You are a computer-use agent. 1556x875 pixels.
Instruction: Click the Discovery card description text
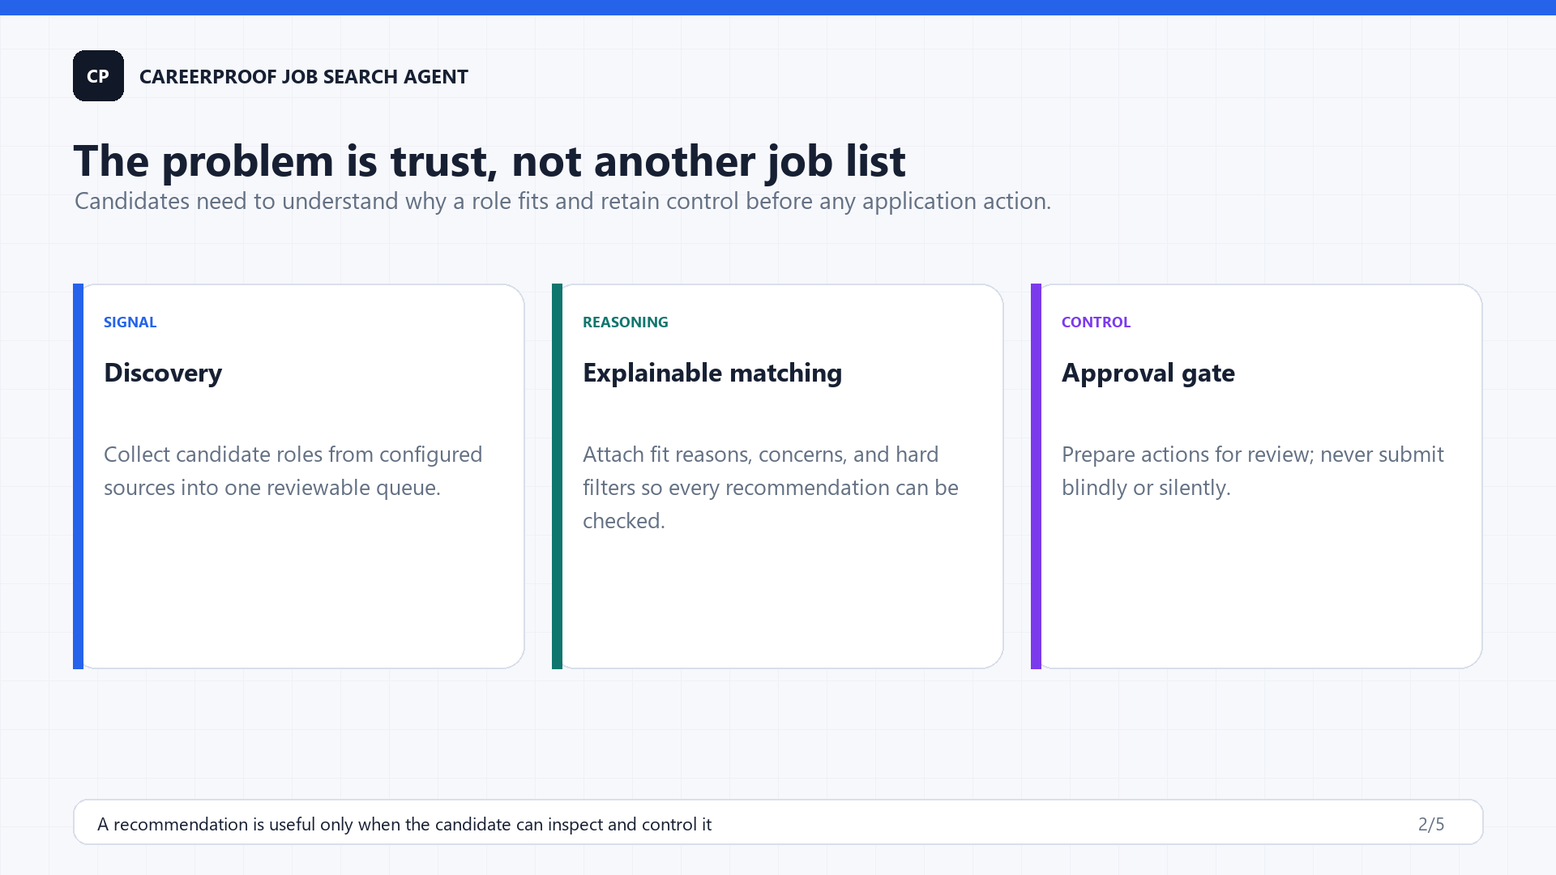tap(293, 471)
